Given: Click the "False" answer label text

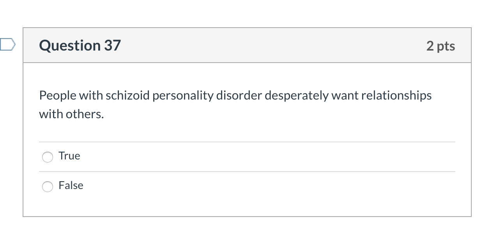Looking at the screenshot, I should click(x=71, y=185).
